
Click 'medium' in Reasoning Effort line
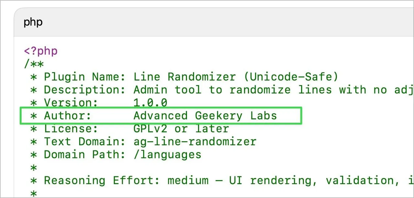pyautogui.click(x=188, y=181)
